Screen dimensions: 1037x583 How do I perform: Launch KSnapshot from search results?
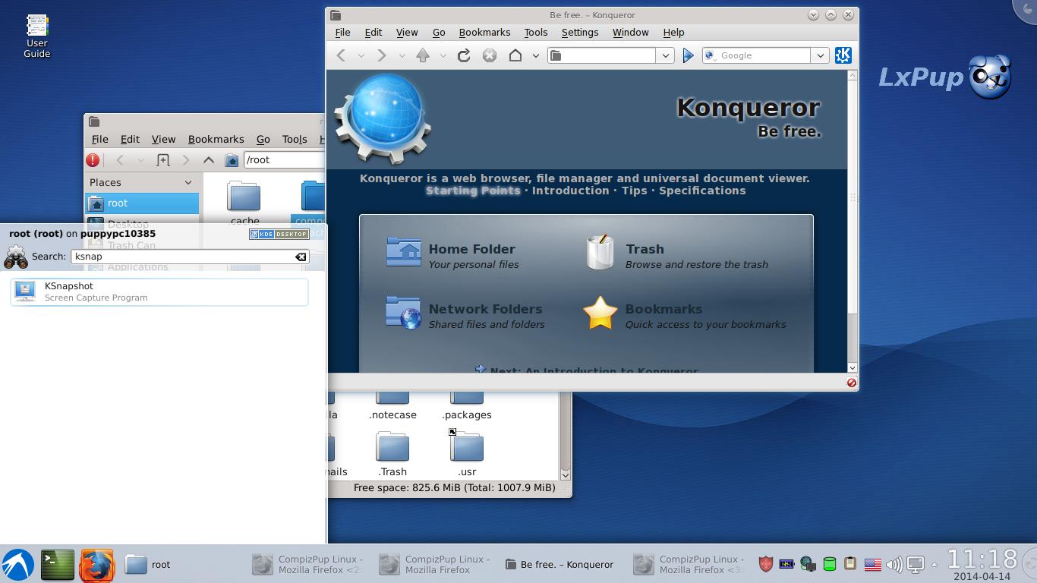[x=159, y=291]
